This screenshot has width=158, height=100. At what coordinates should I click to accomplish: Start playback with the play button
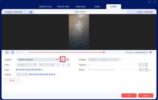click(x=7, y=52)
